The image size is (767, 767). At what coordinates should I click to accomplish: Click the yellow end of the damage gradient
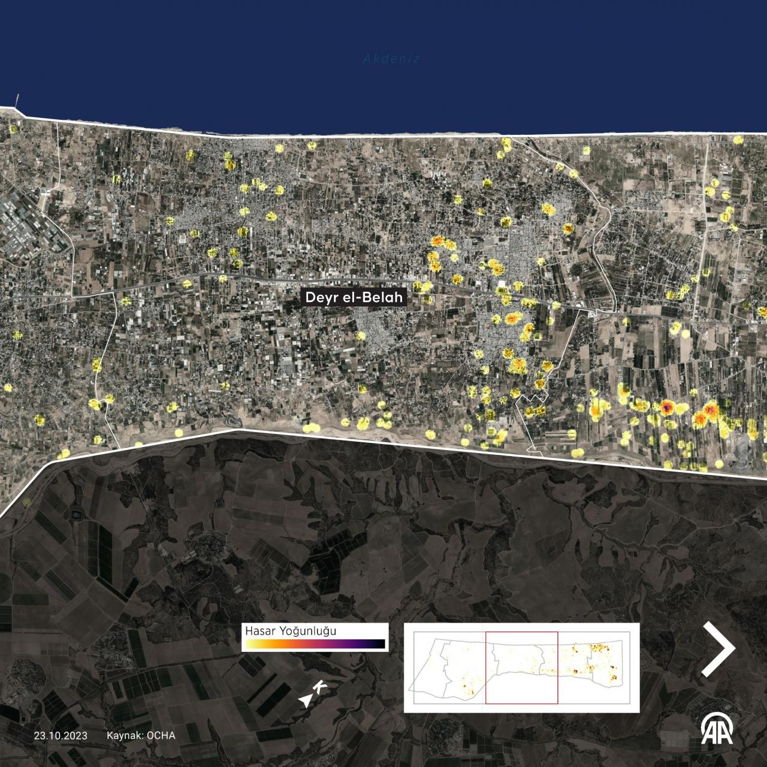pos(249,644)
